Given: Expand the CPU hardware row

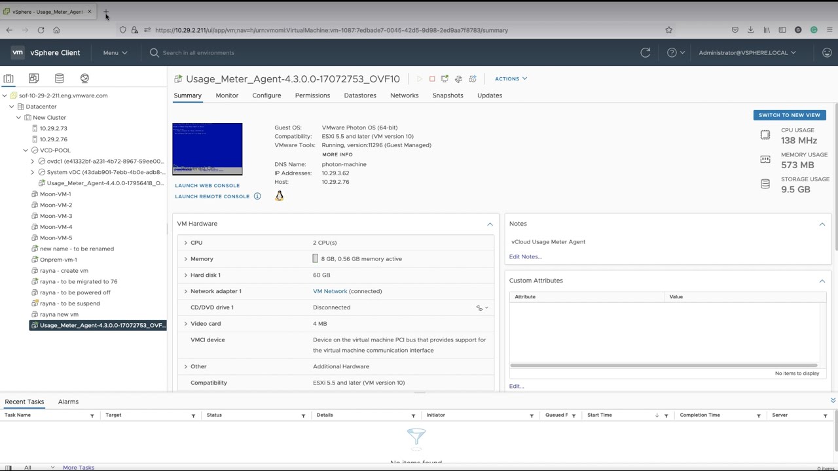Looking at the screenshot, I should tap(186, 243).
